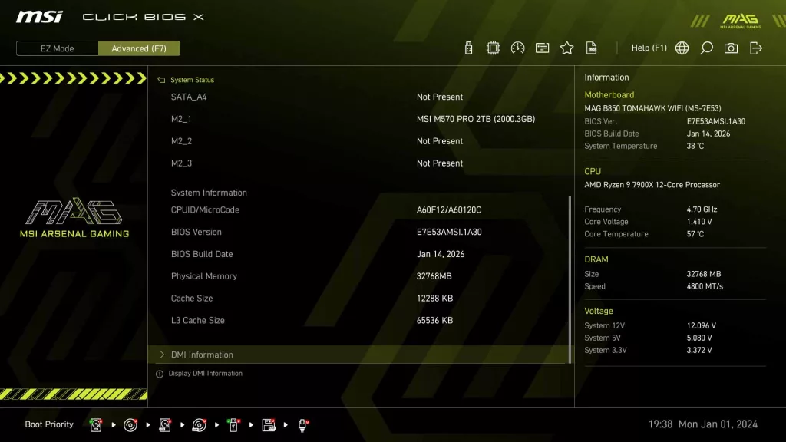This screenshot has width=786, height=442.
Task: Click the search magnifier icon
Action: coord(706,48)
